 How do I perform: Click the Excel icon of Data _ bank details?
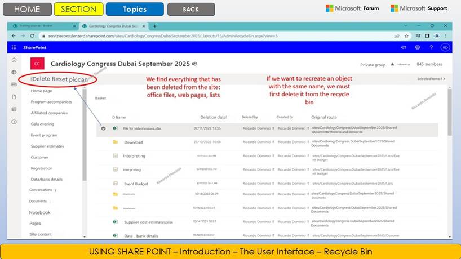(116, 235)
